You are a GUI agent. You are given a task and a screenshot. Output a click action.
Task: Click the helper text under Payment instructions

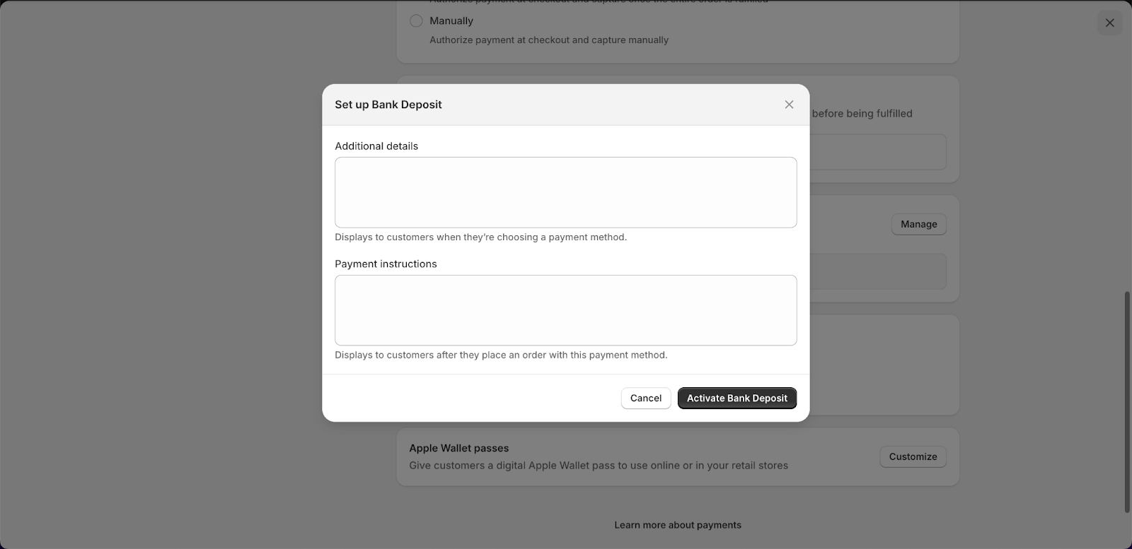[x=501, y=355]
